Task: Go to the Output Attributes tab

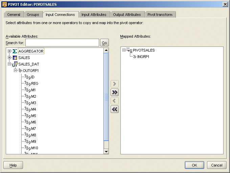Action: point(127,15)
